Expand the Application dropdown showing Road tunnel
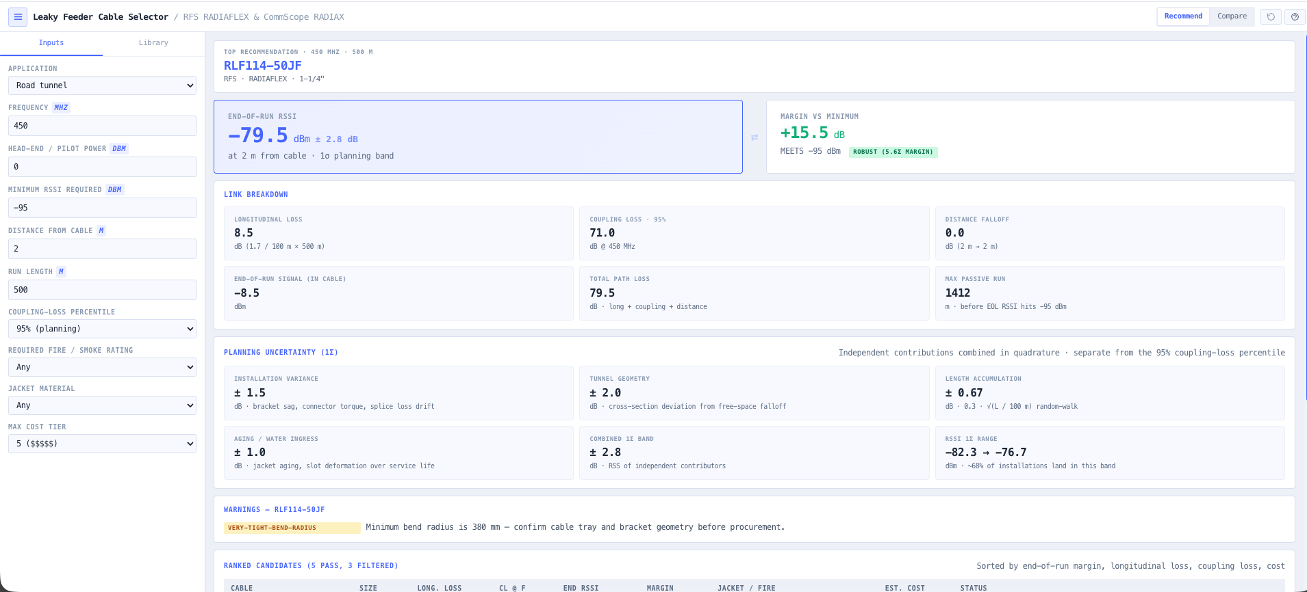This screenshot has width=1307, height=592. [x=102, y=85]
